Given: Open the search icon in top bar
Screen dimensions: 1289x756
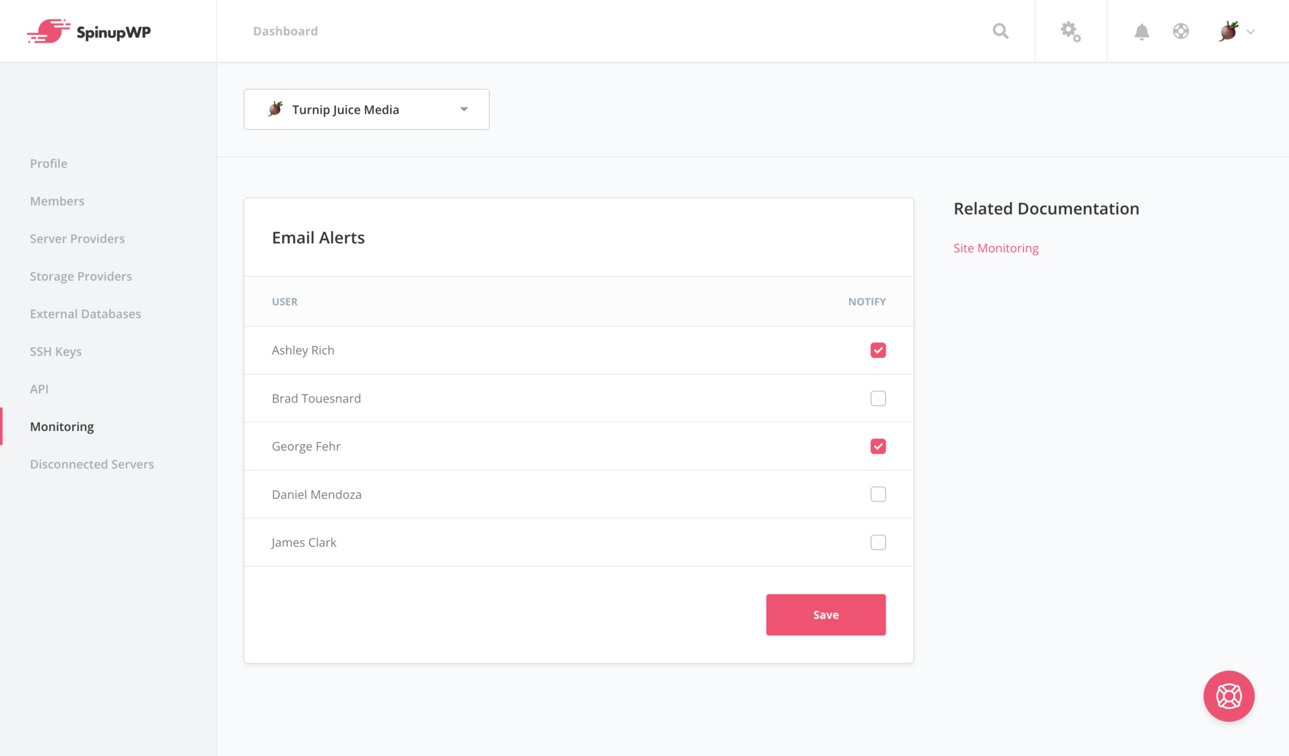Looking at the screenshot, I should 1000,30.
